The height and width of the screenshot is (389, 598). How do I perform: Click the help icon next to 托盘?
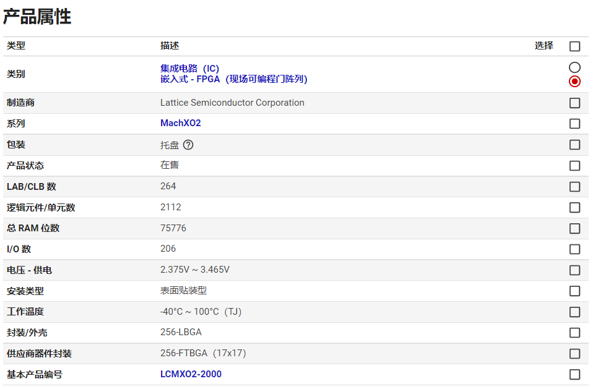(x=188, y=145)
